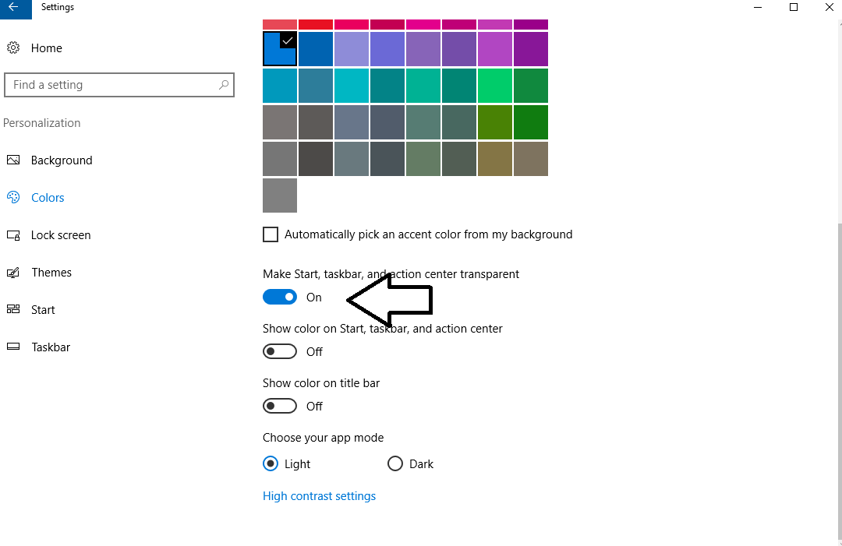Toggle Show color on title bar
842x546 pixels.
280,406
